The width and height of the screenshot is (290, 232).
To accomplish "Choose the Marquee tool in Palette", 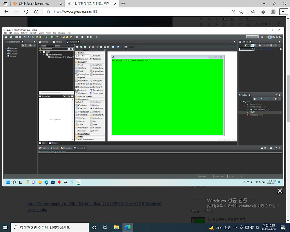I will point(95,56).
